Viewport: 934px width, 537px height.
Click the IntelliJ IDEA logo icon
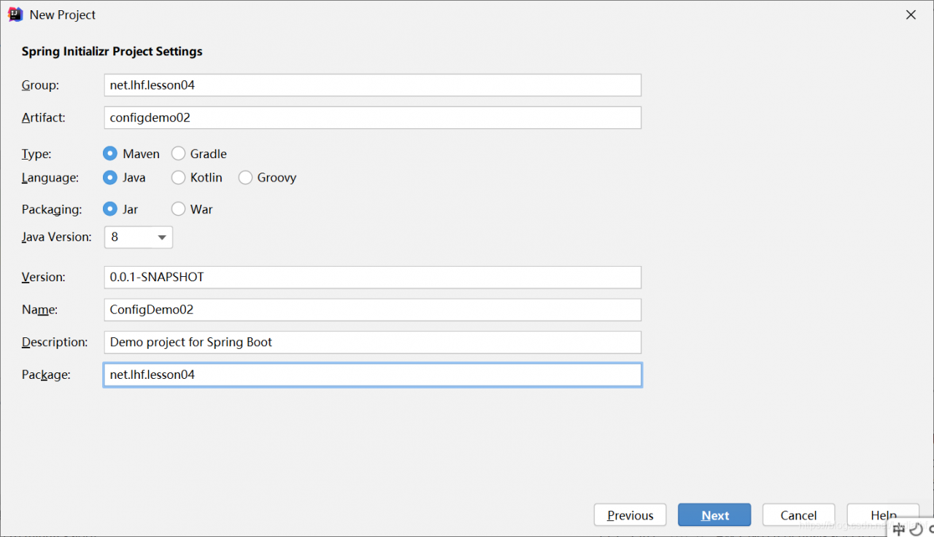pyautogui.click(x=15, y=15)
